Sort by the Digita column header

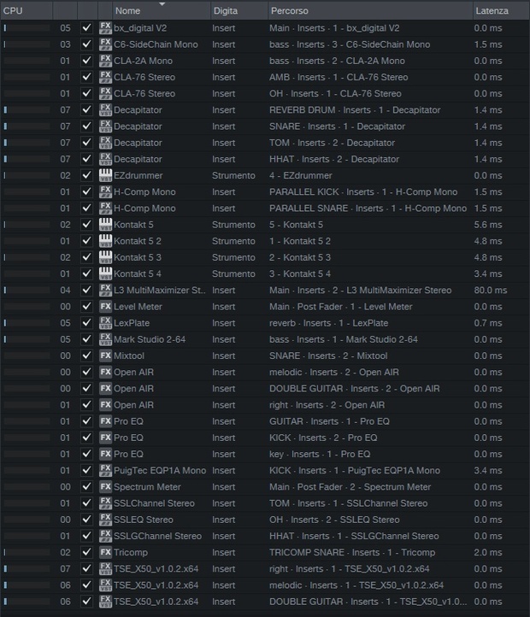(x=239, y=10)
